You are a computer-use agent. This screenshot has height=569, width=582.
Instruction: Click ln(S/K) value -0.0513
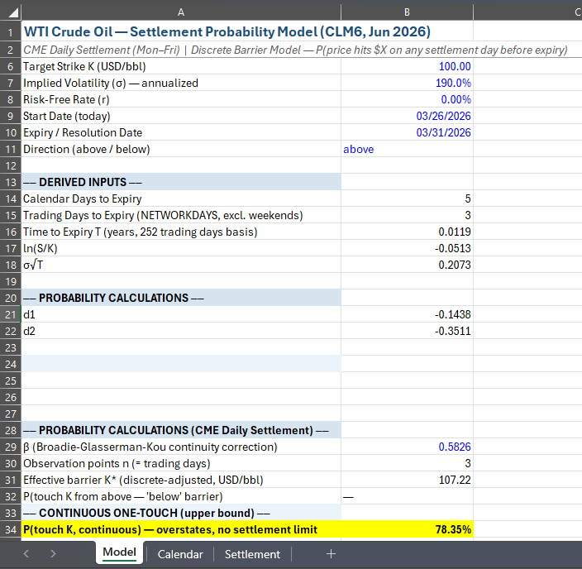tap(408, 248)
